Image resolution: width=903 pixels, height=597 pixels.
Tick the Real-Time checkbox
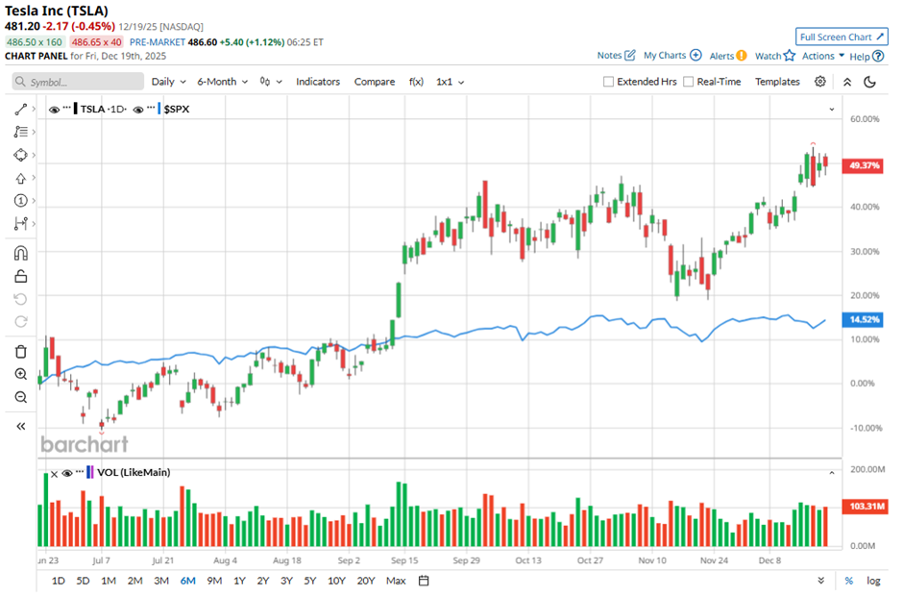click(688, 82)
